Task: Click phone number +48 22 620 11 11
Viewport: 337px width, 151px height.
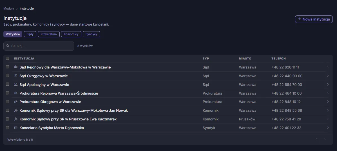Action: pos(285,67)
